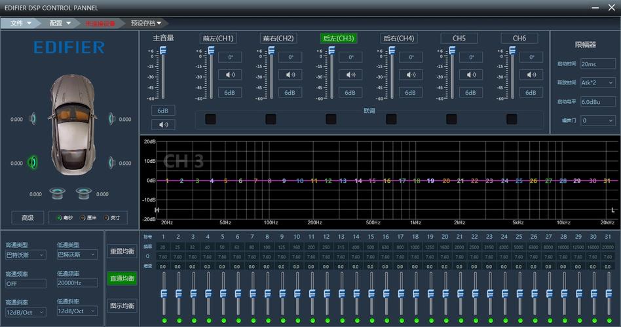
Task: Select the left subwoofer icon below the car
Action: pos(58,194)
